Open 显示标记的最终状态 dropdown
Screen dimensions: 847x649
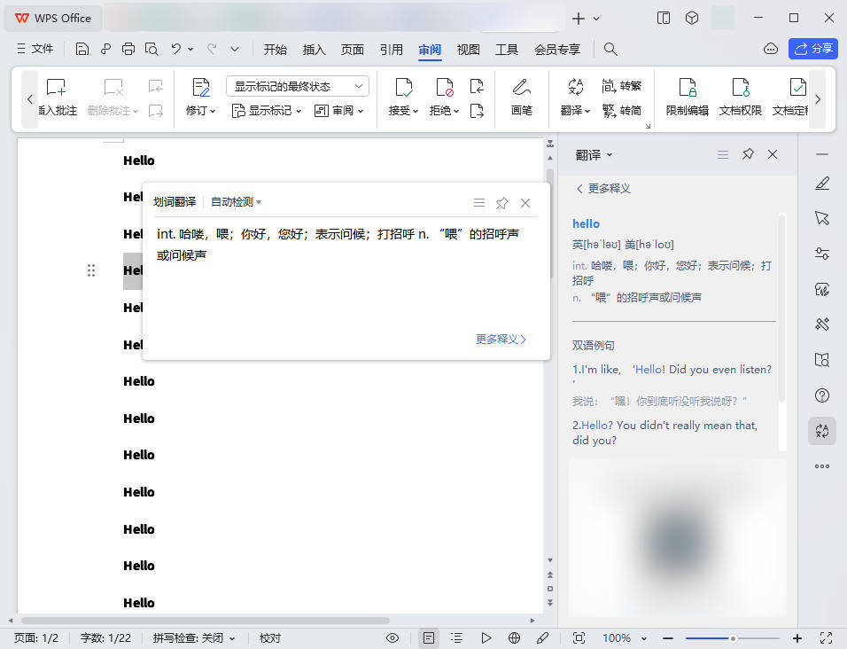[298, 86]
